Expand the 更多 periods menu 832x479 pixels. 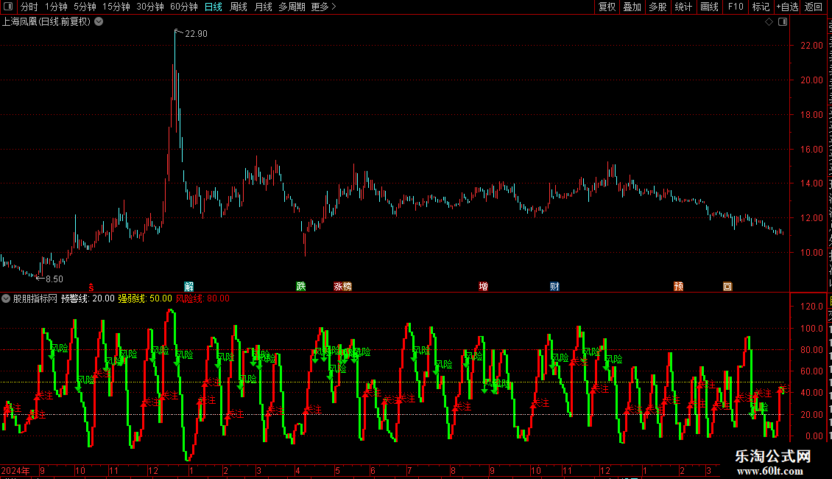click(x=323, y=7)
